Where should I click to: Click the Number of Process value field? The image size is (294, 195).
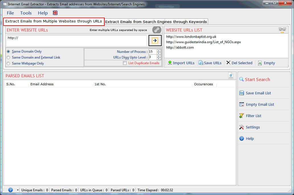153,52
